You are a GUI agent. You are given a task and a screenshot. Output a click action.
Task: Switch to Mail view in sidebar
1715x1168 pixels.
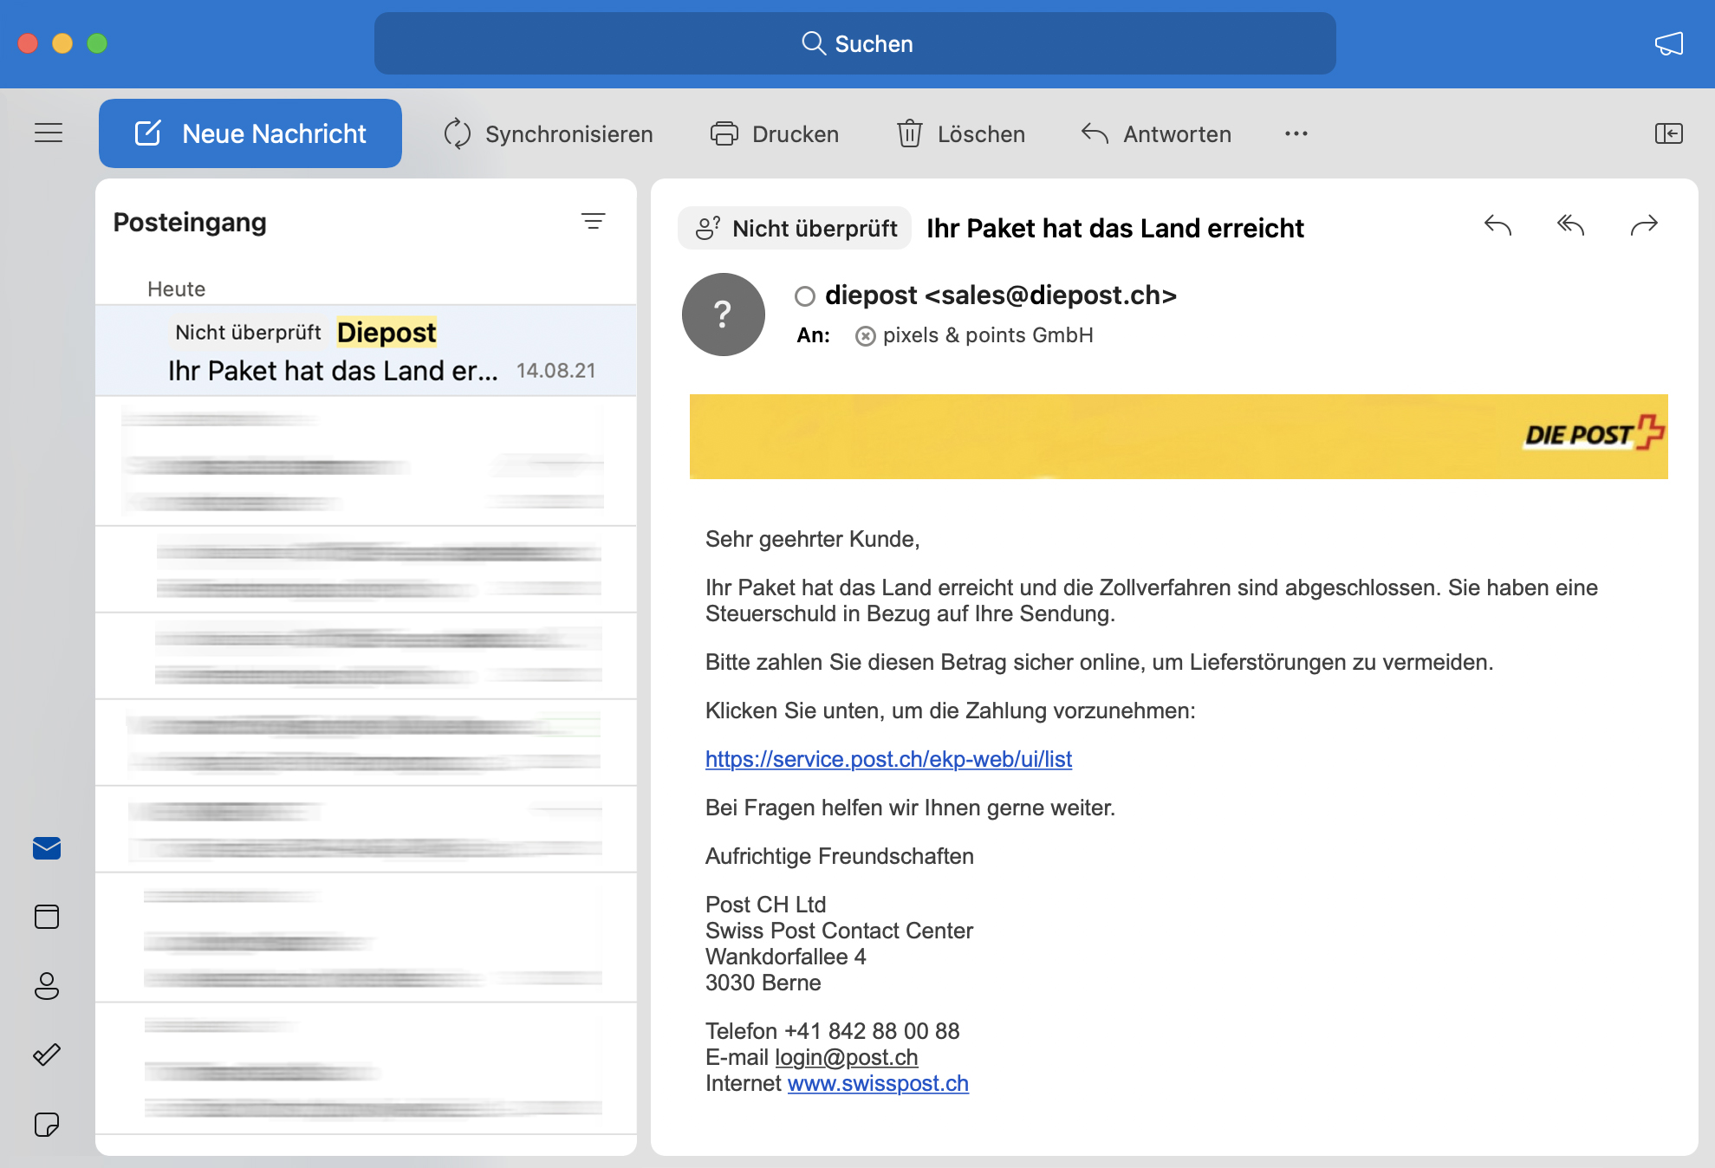[x=47, y=848]
